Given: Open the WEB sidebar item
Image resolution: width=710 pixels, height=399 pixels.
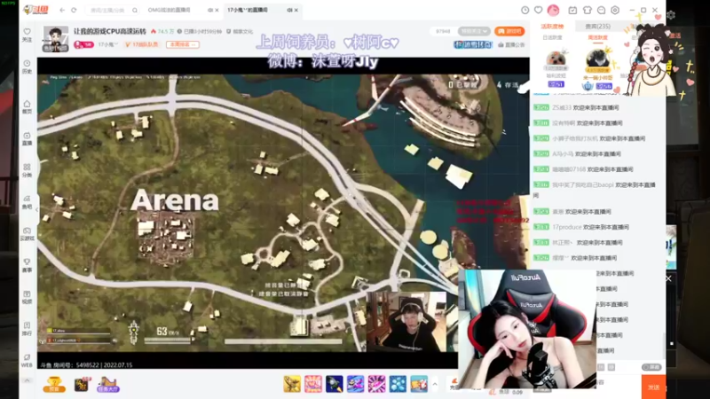Looking at the screenshot, I should click(x=28, y=360).
